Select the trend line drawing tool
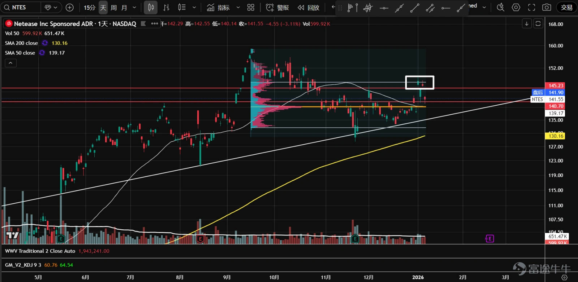578x282 pixels. click(415, 8)
